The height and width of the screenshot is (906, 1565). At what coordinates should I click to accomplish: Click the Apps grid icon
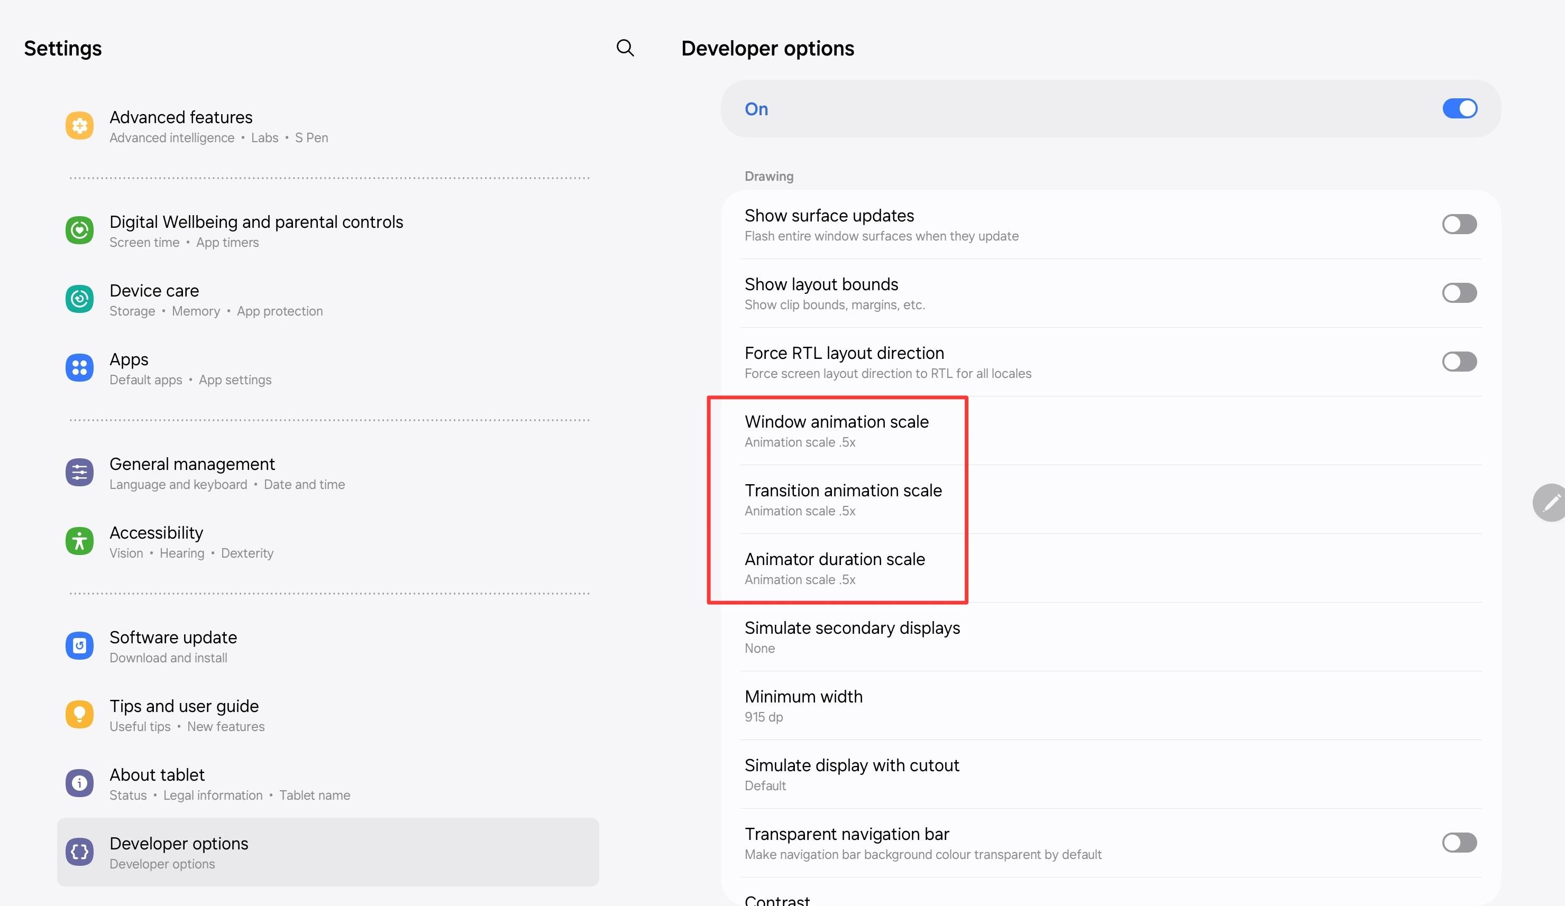[79, 367]
